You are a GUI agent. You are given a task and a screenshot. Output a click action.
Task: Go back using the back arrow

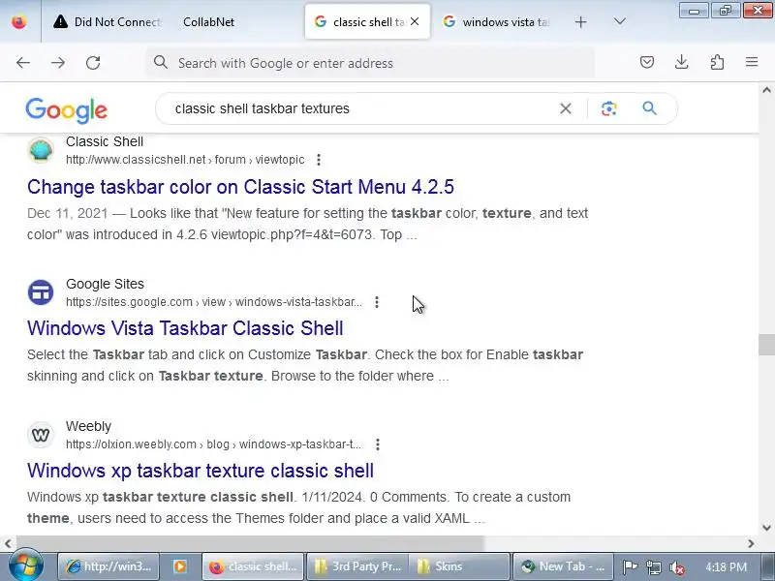[23, 63]
